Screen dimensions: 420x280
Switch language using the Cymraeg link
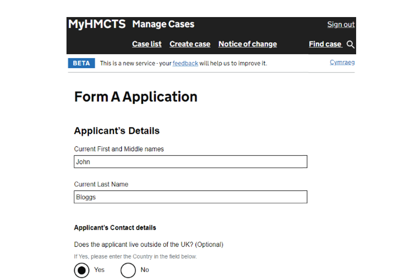[342, 63]
